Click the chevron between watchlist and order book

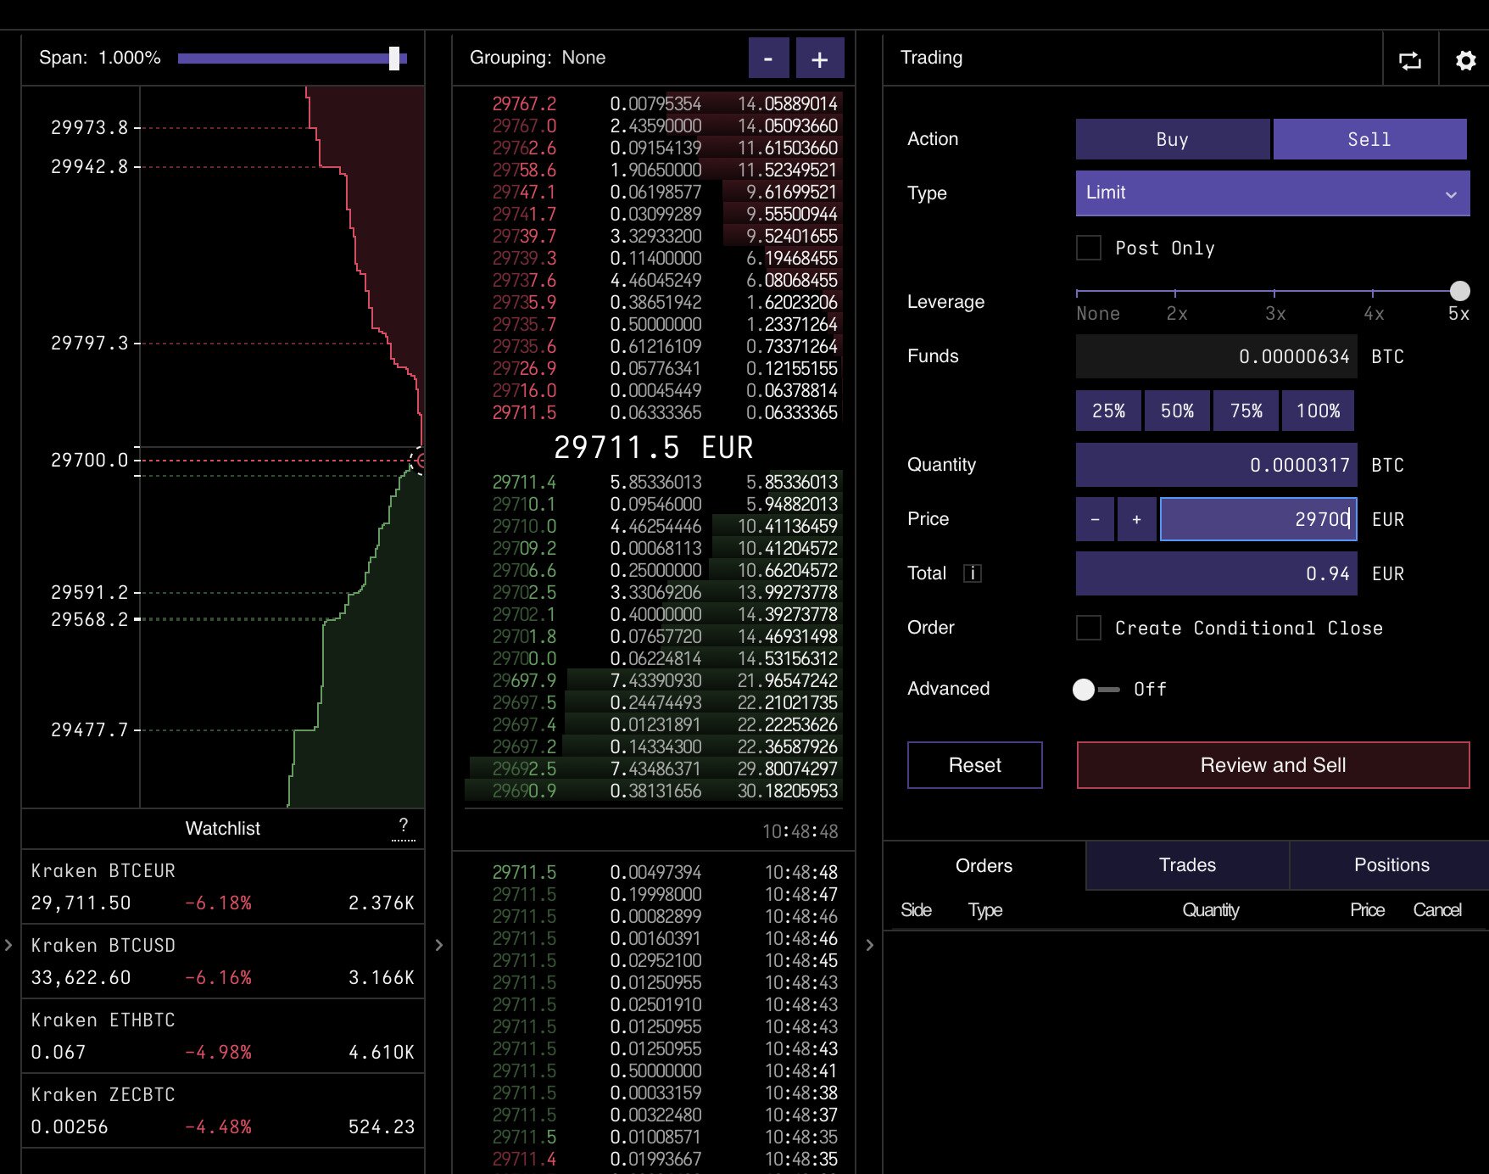pyautogui.click(x=438, y=944)
